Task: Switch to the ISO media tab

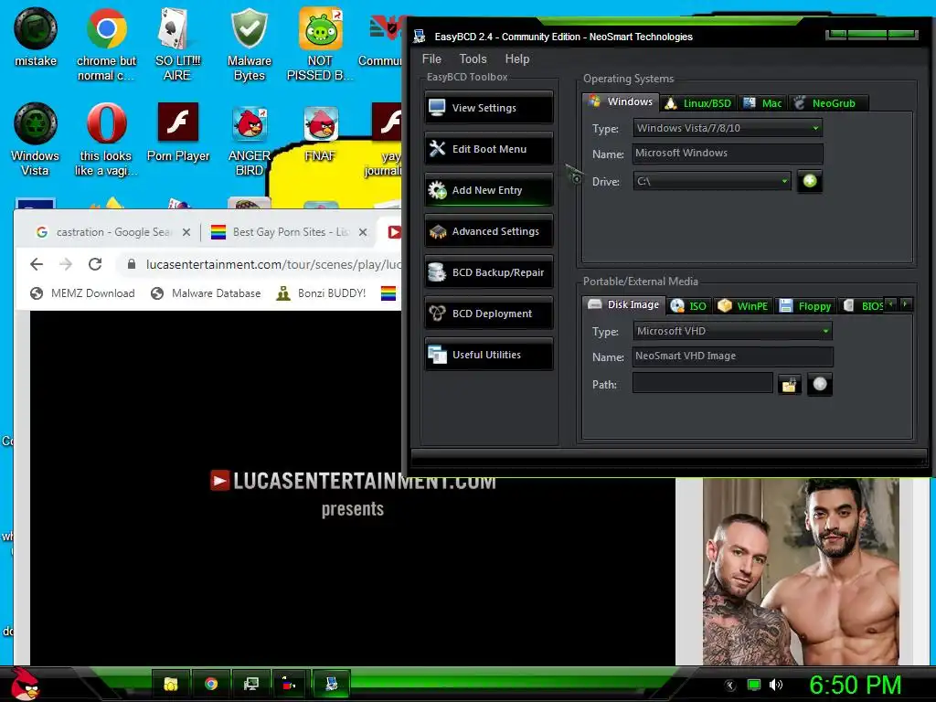Action: (x=688, y=306)
